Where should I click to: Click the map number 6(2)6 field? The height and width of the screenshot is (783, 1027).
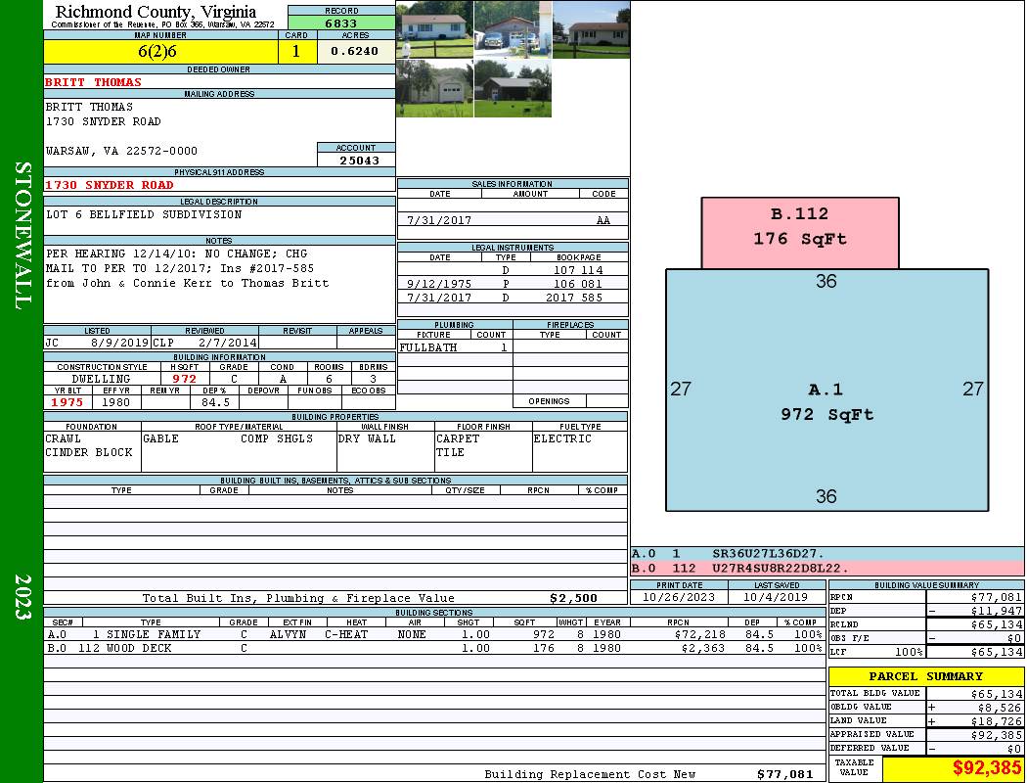pos(160,52)
